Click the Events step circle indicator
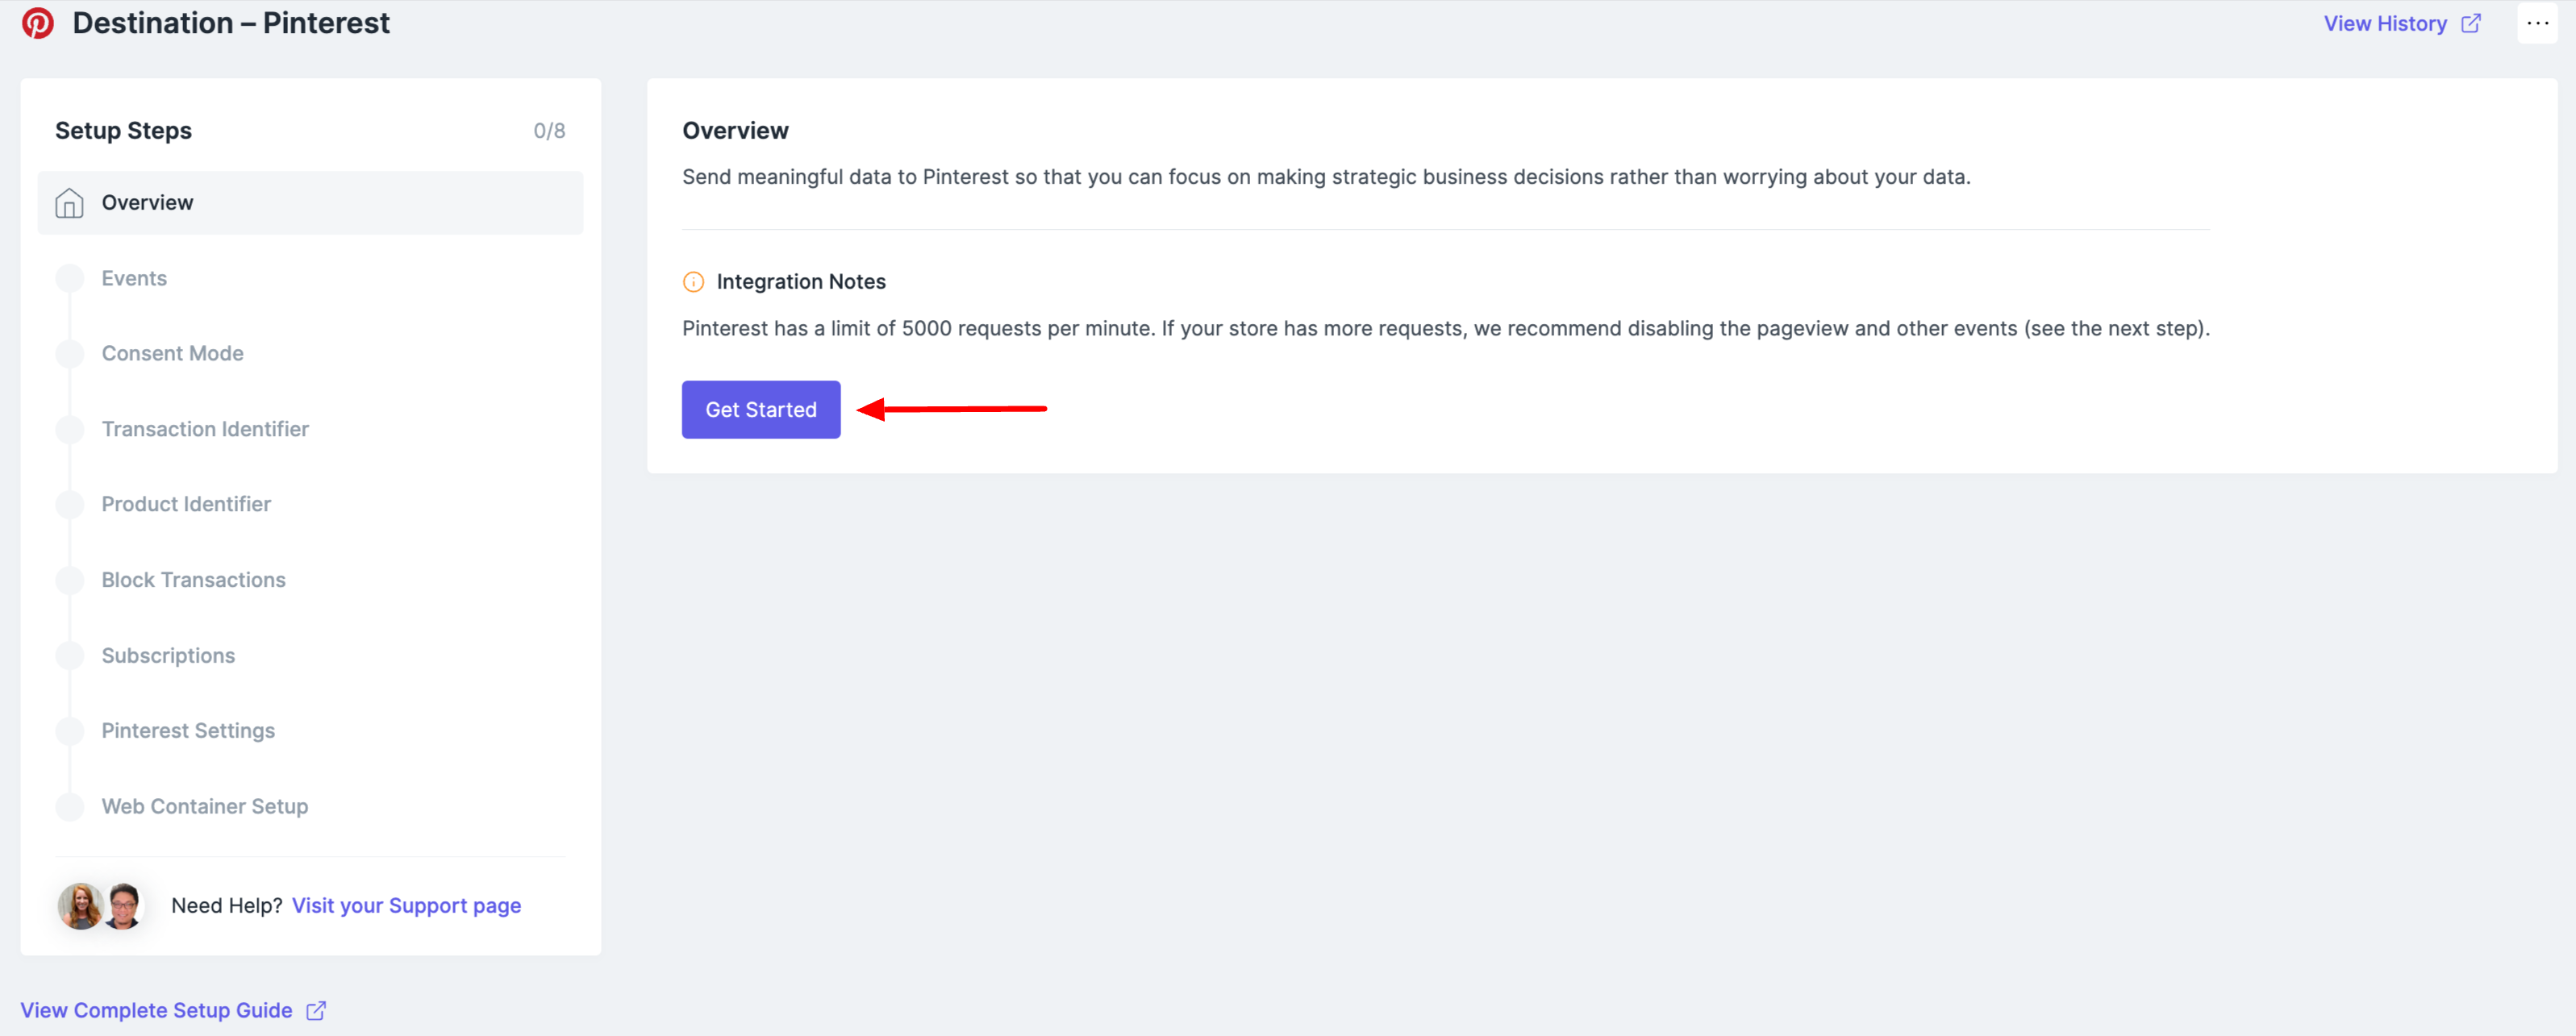Screen dimensions: 2576x1036 tap(70, 278)
